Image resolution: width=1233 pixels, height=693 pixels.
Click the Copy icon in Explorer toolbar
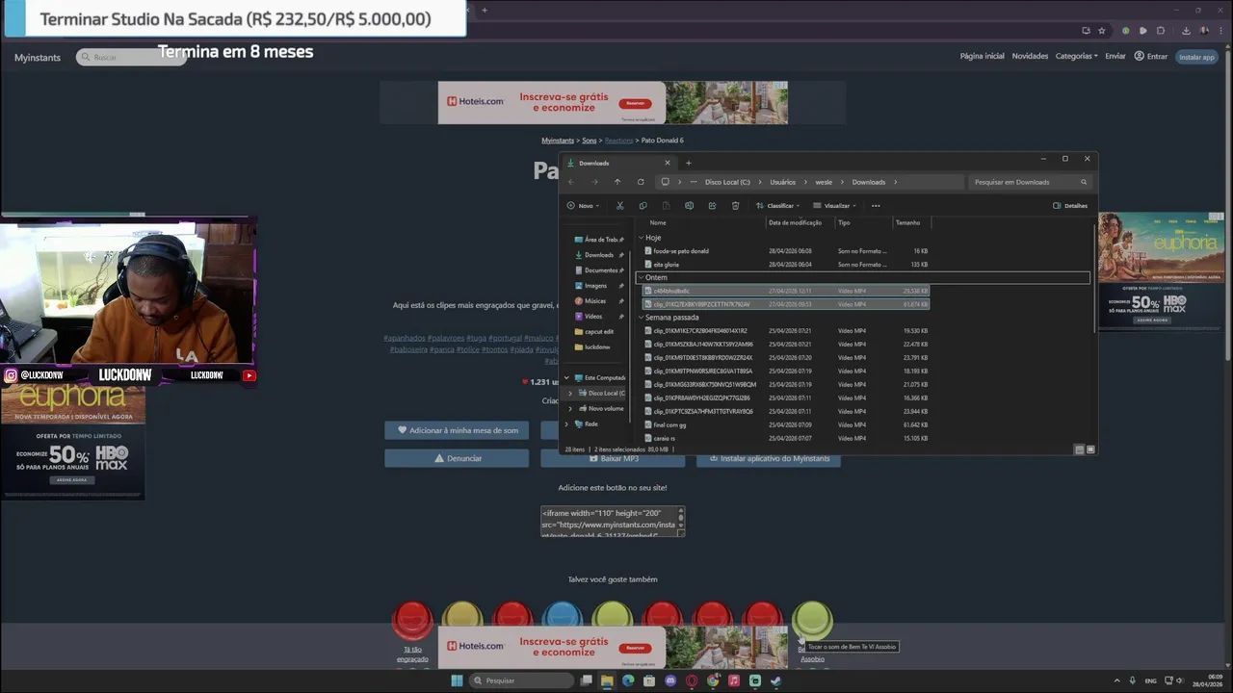[643, 205]
